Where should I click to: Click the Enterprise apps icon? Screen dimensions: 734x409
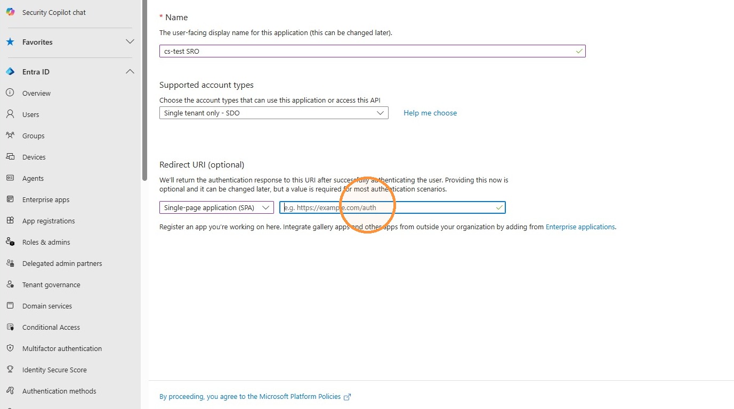pyautogui.click(x=10, y=199)
